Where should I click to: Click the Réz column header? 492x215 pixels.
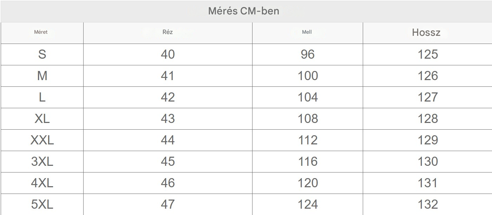tap(168, 32)
